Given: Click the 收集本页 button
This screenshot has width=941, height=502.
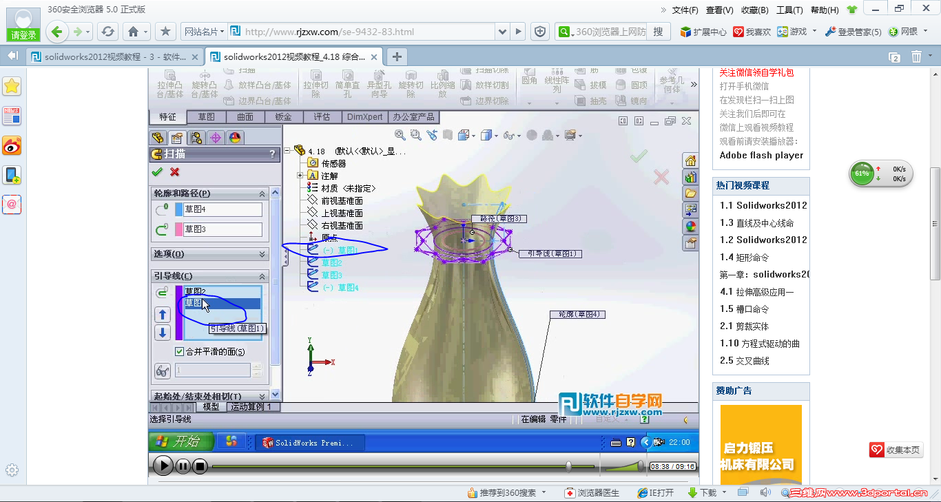Looking at the screenshot, I should tap(896, 450).
